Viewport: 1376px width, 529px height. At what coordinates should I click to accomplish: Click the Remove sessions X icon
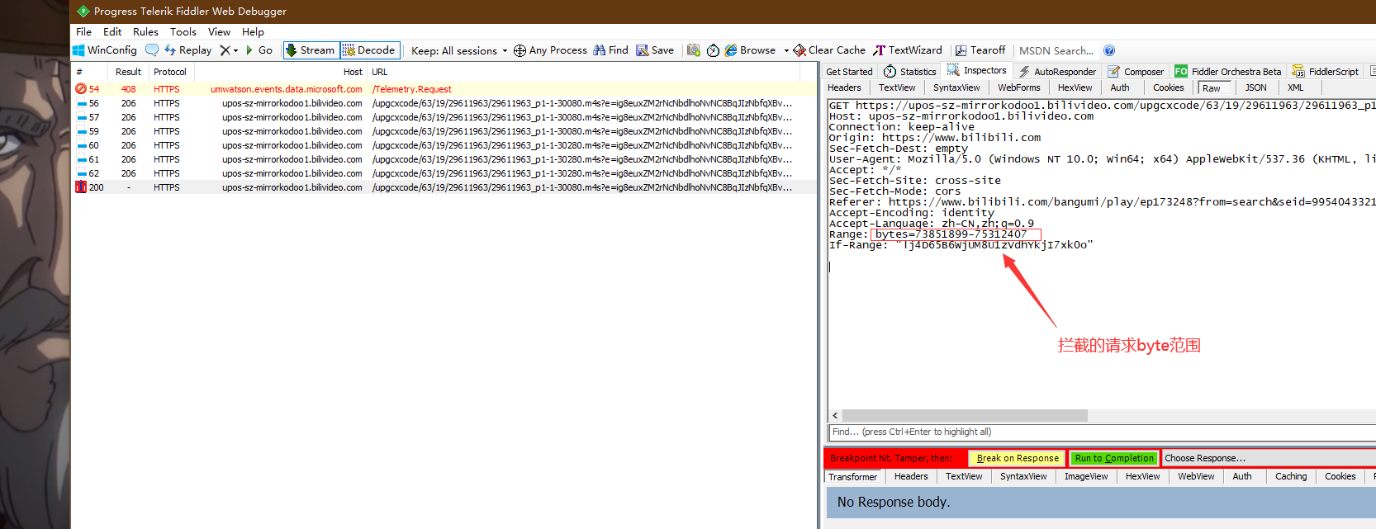pos(225,50)
